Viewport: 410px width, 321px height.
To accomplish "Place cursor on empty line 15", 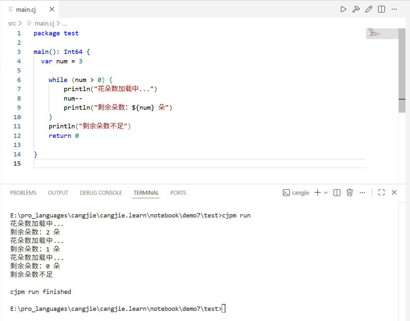I will click(x=200, y=164).
